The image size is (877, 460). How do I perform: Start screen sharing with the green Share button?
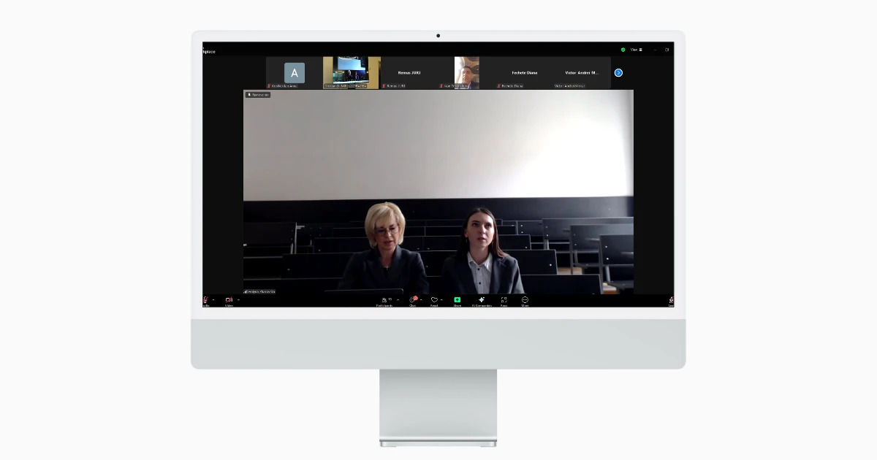pyautogui.click(x=458, y=301)
